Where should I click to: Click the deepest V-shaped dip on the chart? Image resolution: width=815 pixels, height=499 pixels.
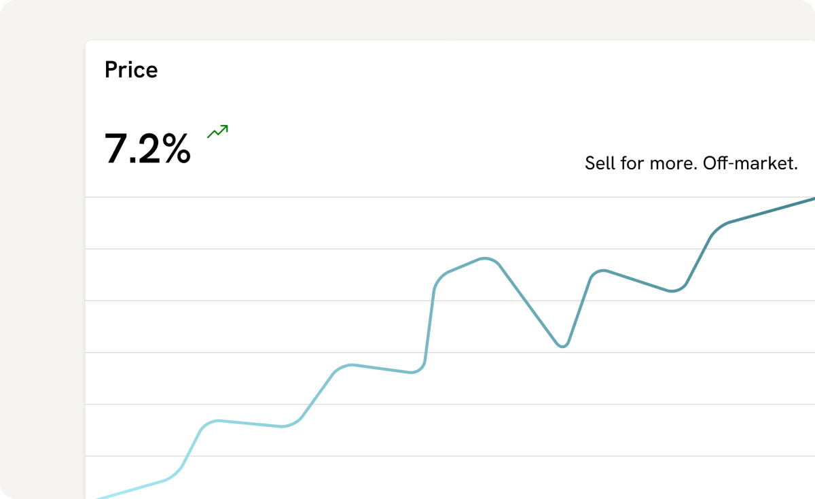coord(562,346)
